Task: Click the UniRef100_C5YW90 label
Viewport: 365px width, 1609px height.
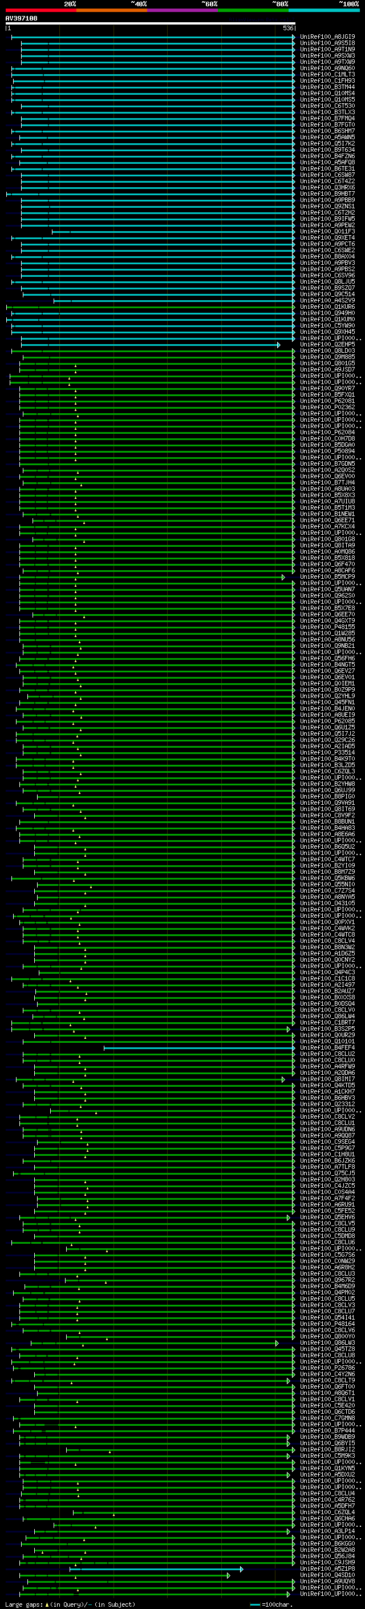Action: [x=327, y=325]
